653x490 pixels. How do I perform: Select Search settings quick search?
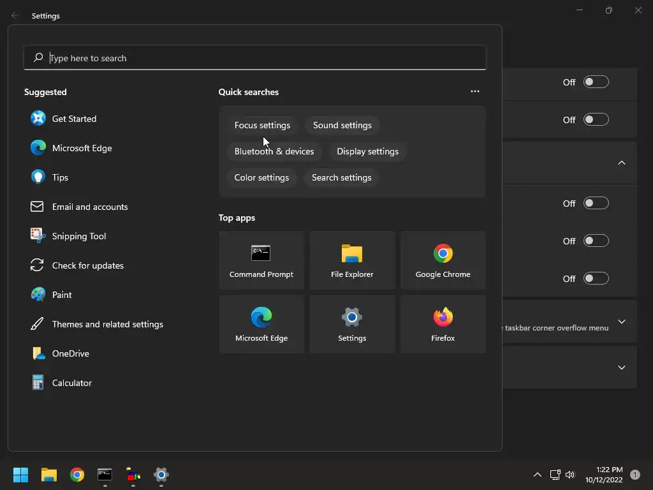pyautogui.click(x=342, y=178)
